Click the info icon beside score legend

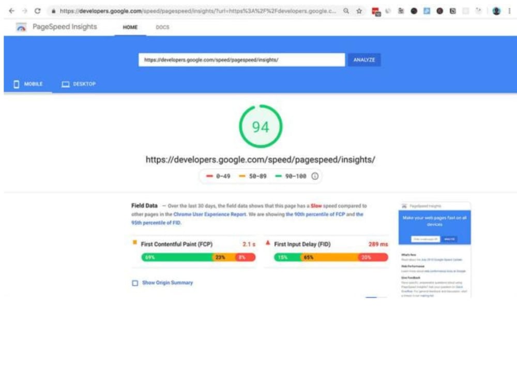pyautogui.click(x=315, y=176)
